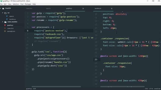Click the gulp.dest('css/') line
The height and width of the screenshot is (90, 161).
(52, 66)
